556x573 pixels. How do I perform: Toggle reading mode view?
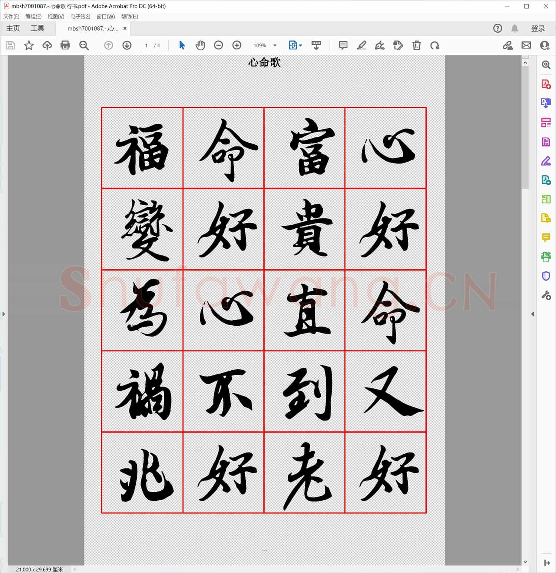click(316, 45)
